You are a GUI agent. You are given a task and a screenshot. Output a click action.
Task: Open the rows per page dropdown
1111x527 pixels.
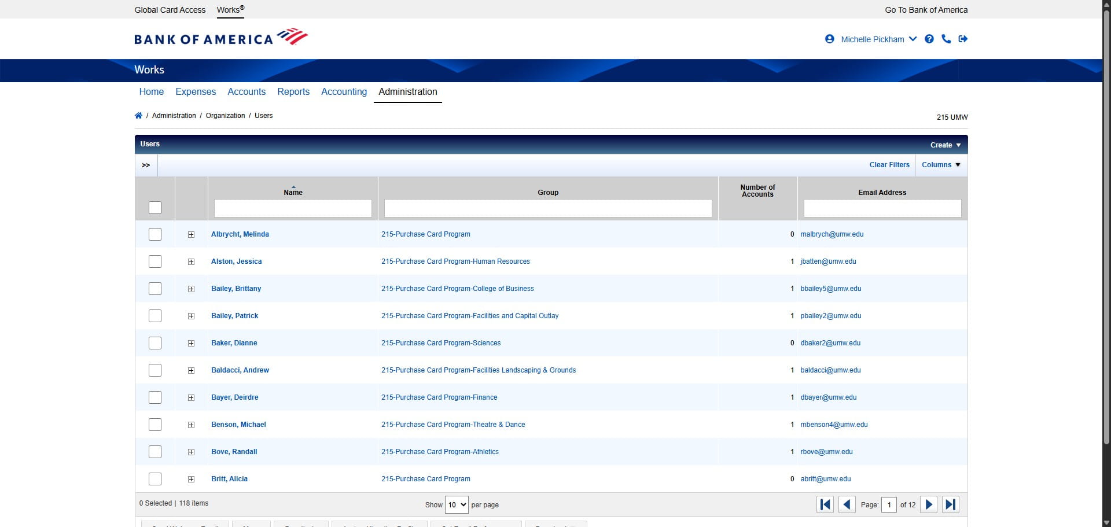457,504
